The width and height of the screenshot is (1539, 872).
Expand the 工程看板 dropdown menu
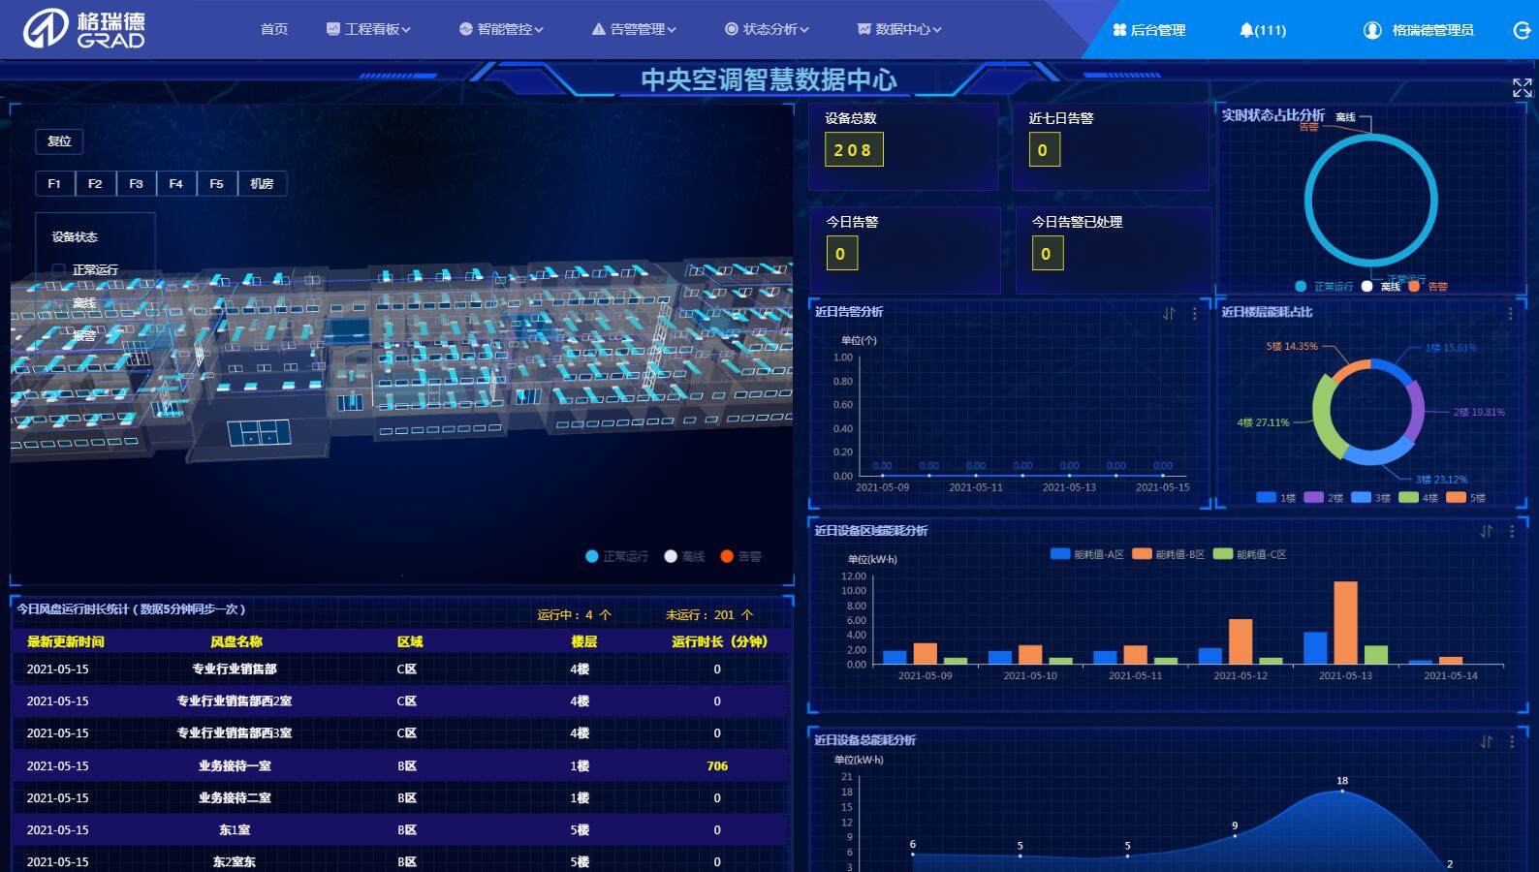click(369, 29)
